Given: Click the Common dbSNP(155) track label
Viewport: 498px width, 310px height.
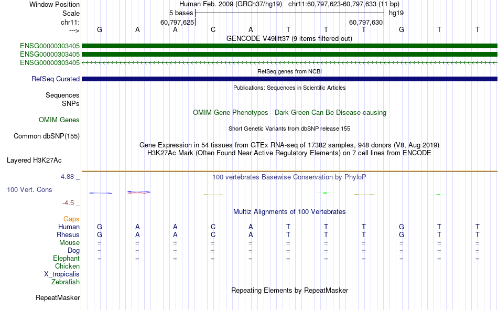Looking at the screenshot, I should point(46,136).
